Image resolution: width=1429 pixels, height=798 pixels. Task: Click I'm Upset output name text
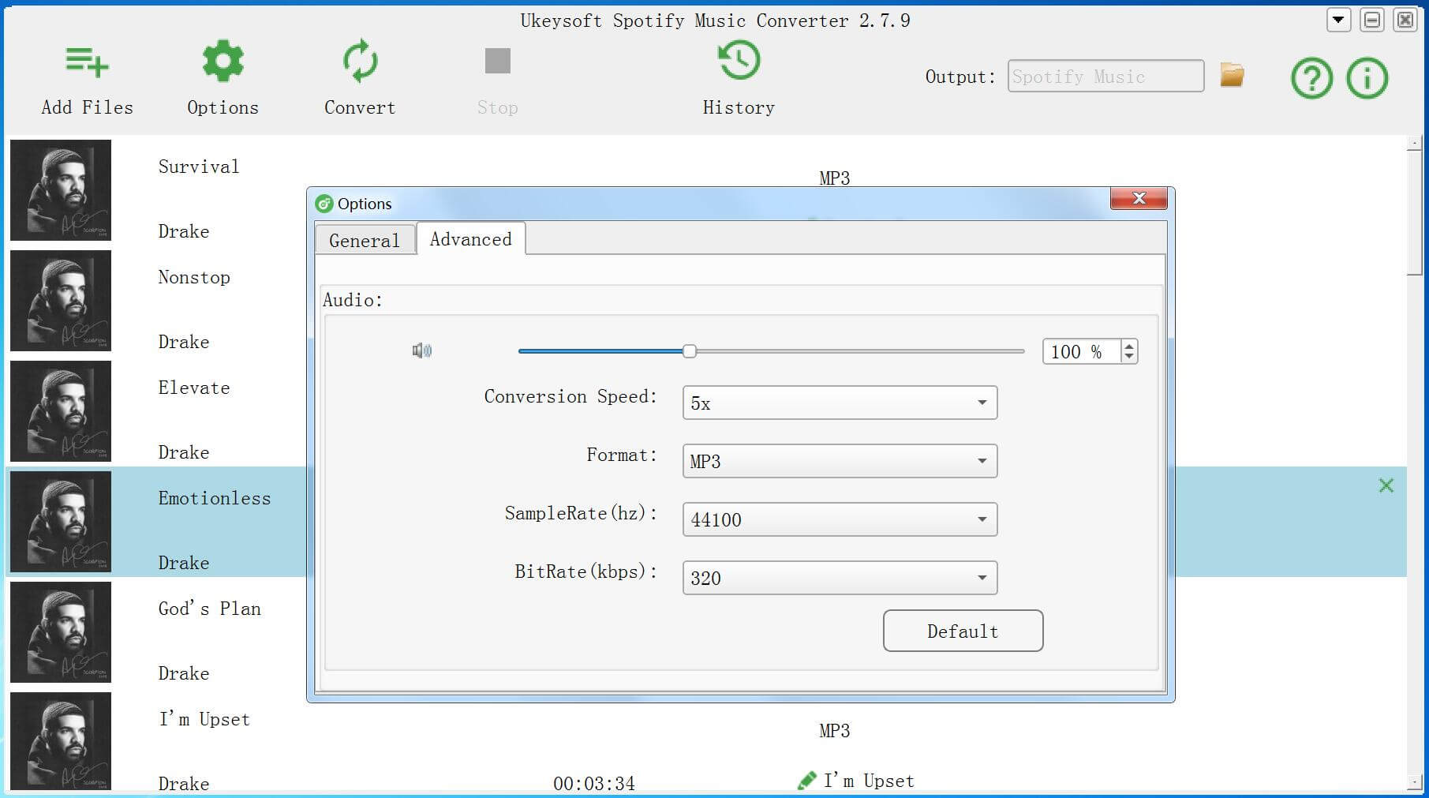(869, 781)
